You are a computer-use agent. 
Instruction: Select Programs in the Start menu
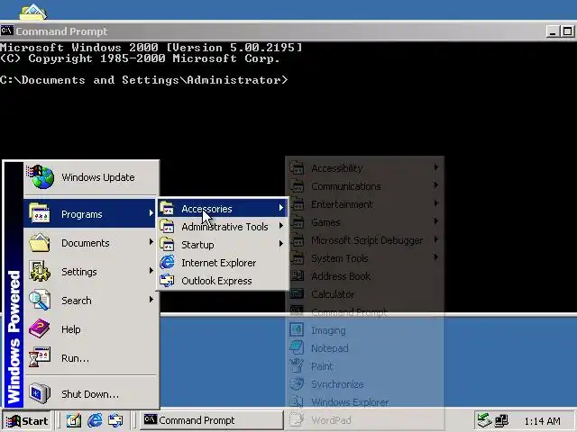point(89,214)
